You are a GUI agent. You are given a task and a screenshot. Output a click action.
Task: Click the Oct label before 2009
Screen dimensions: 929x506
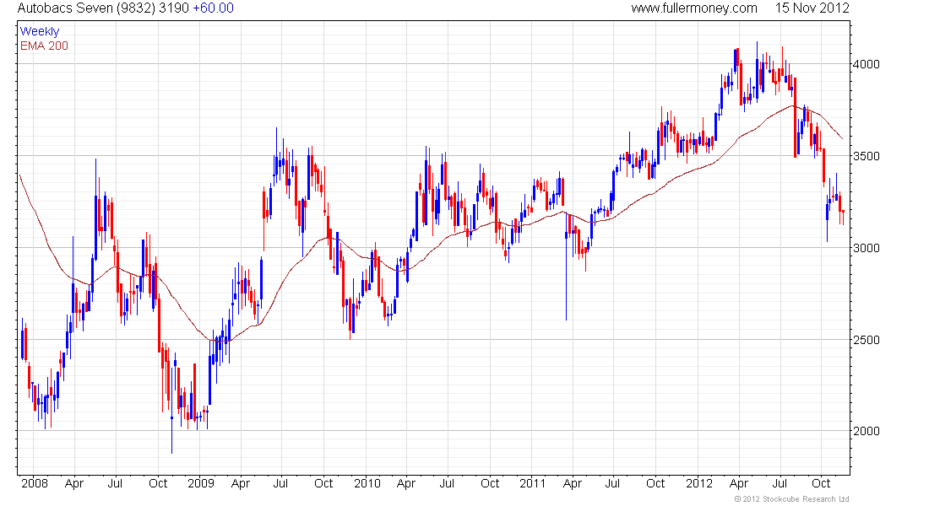click(158, 483)
